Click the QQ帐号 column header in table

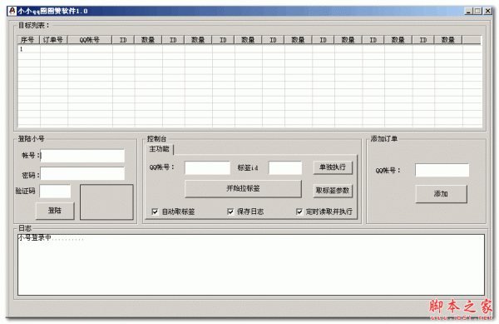pyautogui.click(x=90, y=40)
